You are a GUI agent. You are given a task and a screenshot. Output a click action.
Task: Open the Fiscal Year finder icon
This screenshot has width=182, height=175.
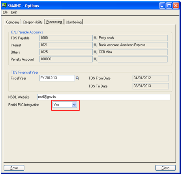[77, 78]
